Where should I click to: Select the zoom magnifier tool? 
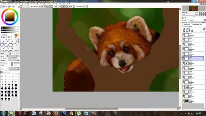coord(4,37)
